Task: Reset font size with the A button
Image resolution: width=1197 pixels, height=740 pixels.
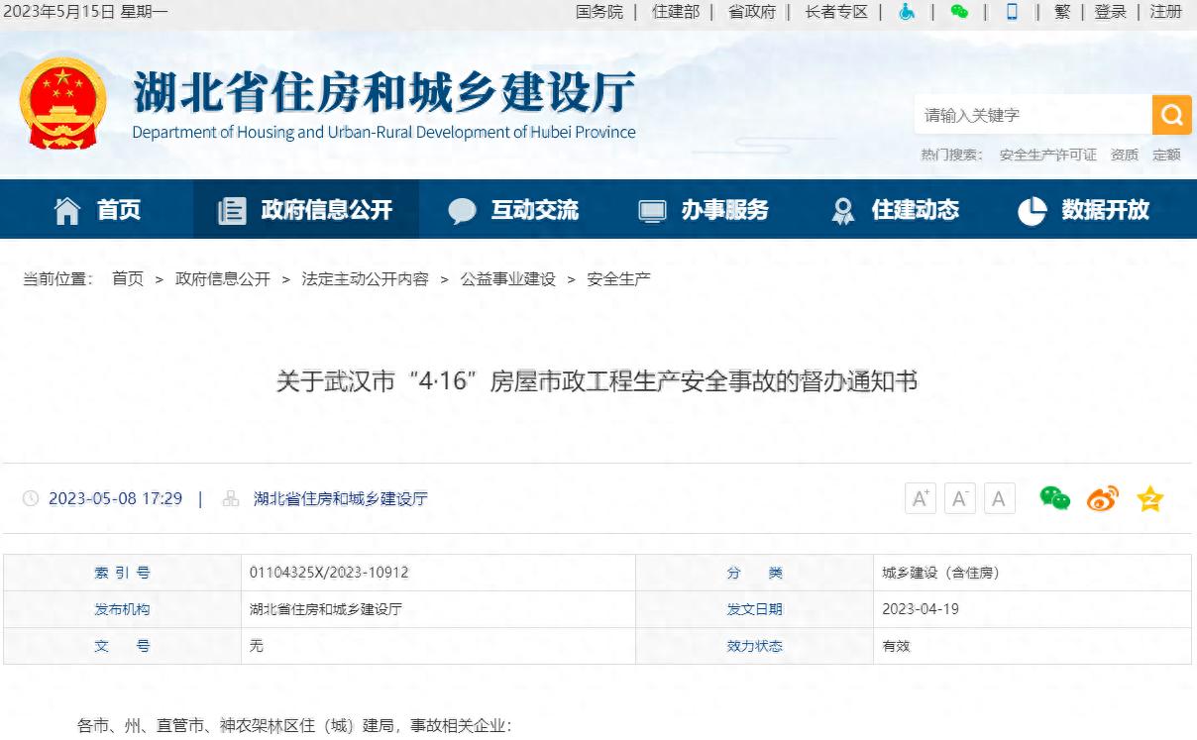Action: pos(999,498)
